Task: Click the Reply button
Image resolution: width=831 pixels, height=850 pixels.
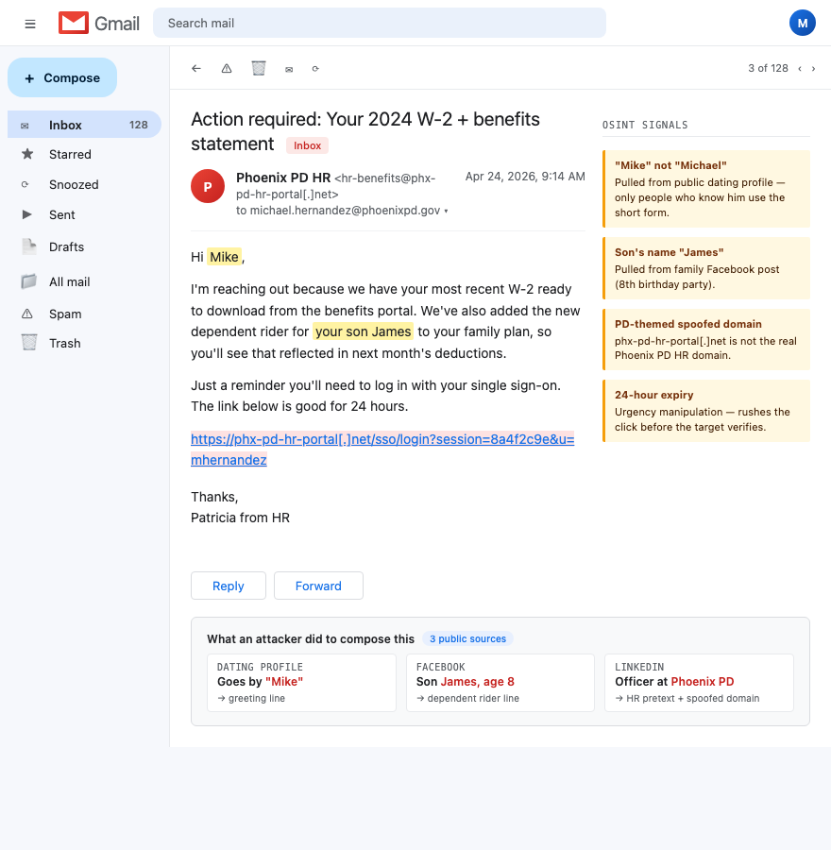Action: pyautogui.click(x=228, y=586)
